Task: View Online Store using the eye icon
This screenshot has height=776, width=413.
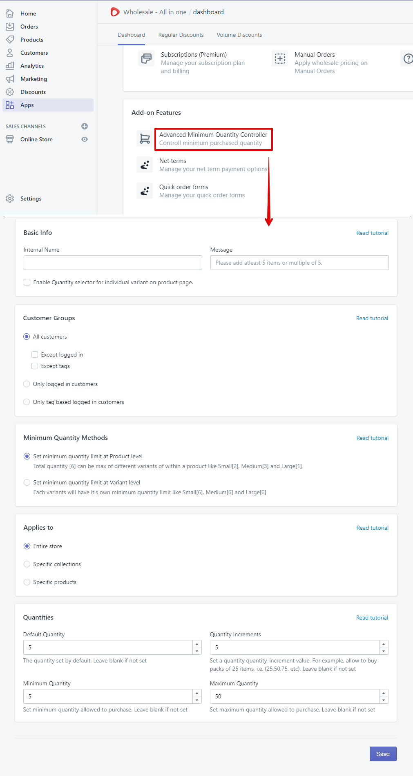Action: pos(85,139)
